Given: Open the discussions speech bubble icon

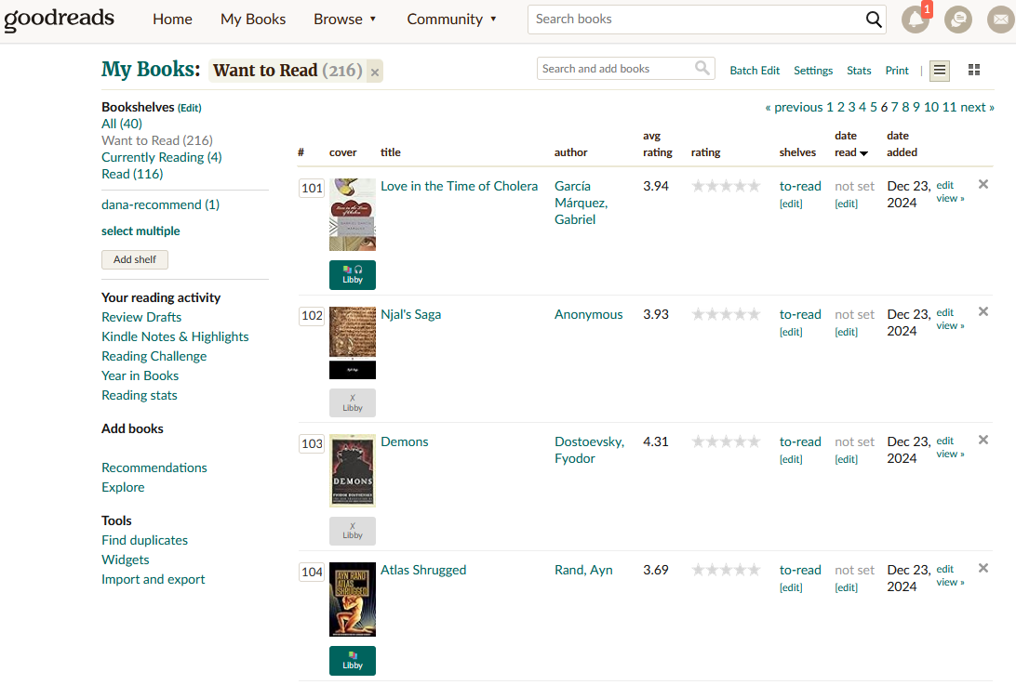Looking at the screenshot, I should (957, 20).
